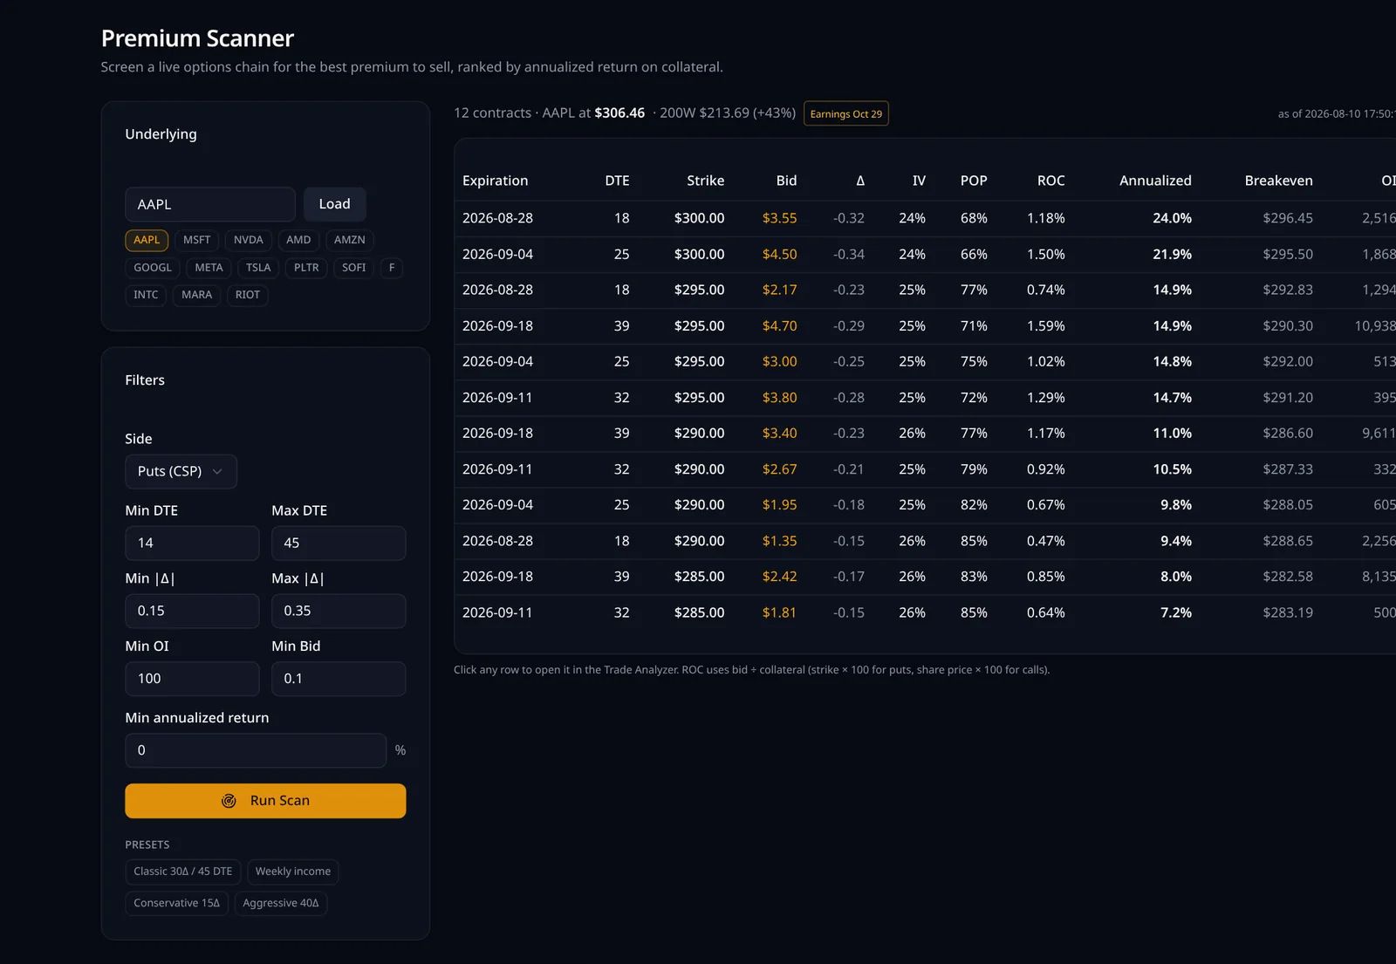Click the Premium Scanner heading
The width and height of the screenshot is (1396, 964).
click(197, 38)
